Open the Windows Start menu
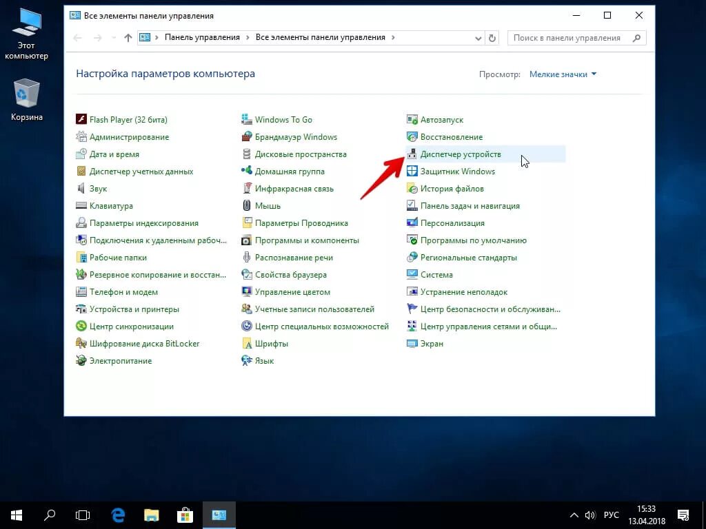This screenshot has width=706, height=529. [x=17, y=515]
